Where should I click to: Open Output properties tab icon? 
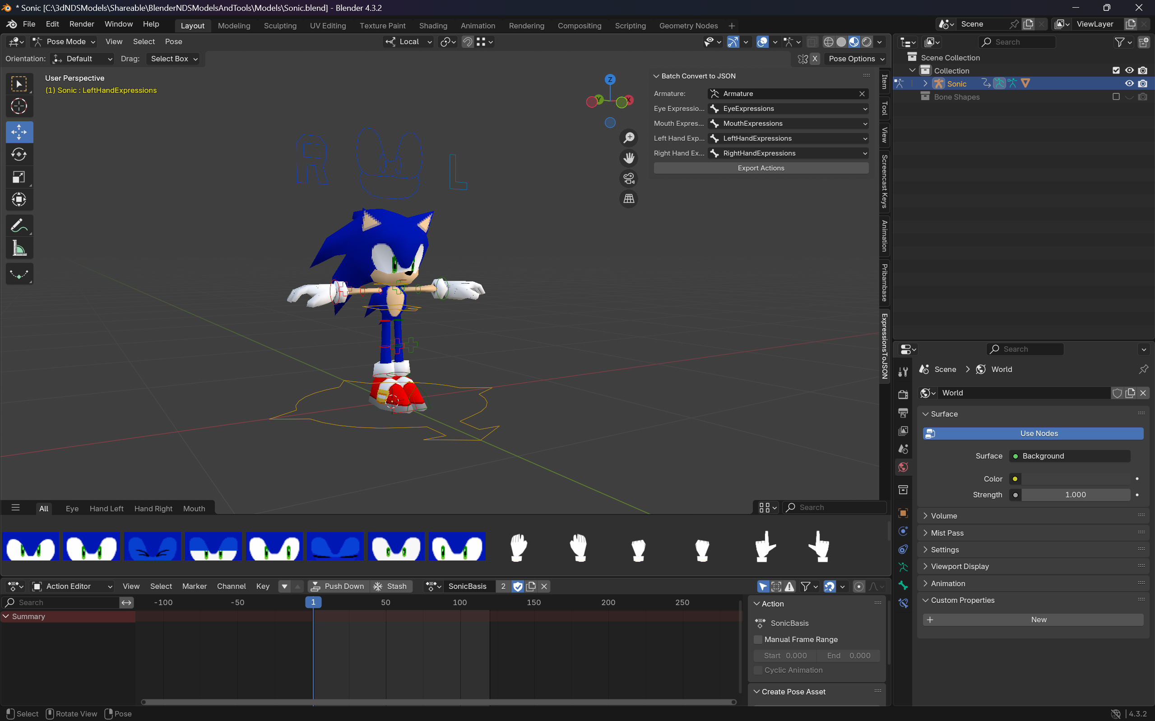[903, 413]
